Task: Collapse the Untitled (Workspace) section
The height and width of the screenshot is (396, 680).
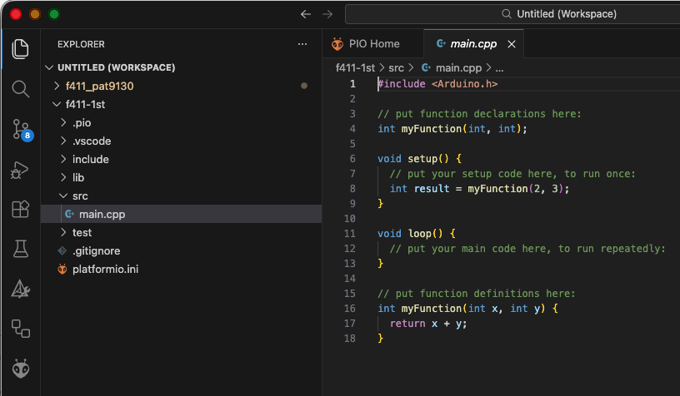Action: pos(116,67)
